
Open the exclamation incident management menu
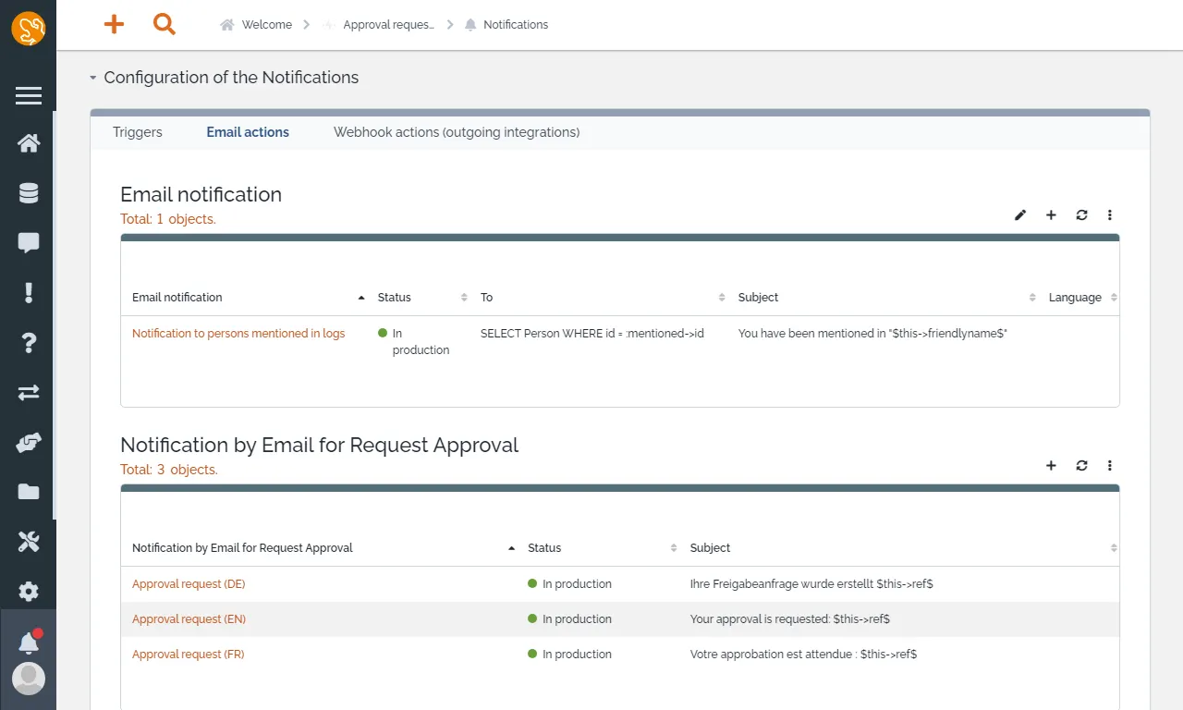click(x=29, y=293)
